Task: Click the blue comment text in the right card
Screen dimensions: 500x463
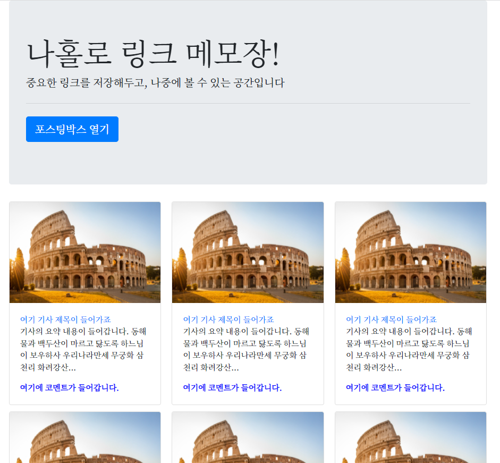Action: [395, 388]
